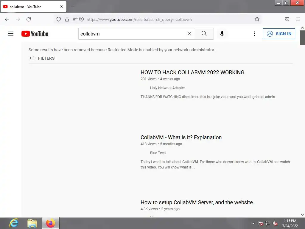Open network status tray icon
This screenshot has height=229, width=305.
(x=268, y=223)
